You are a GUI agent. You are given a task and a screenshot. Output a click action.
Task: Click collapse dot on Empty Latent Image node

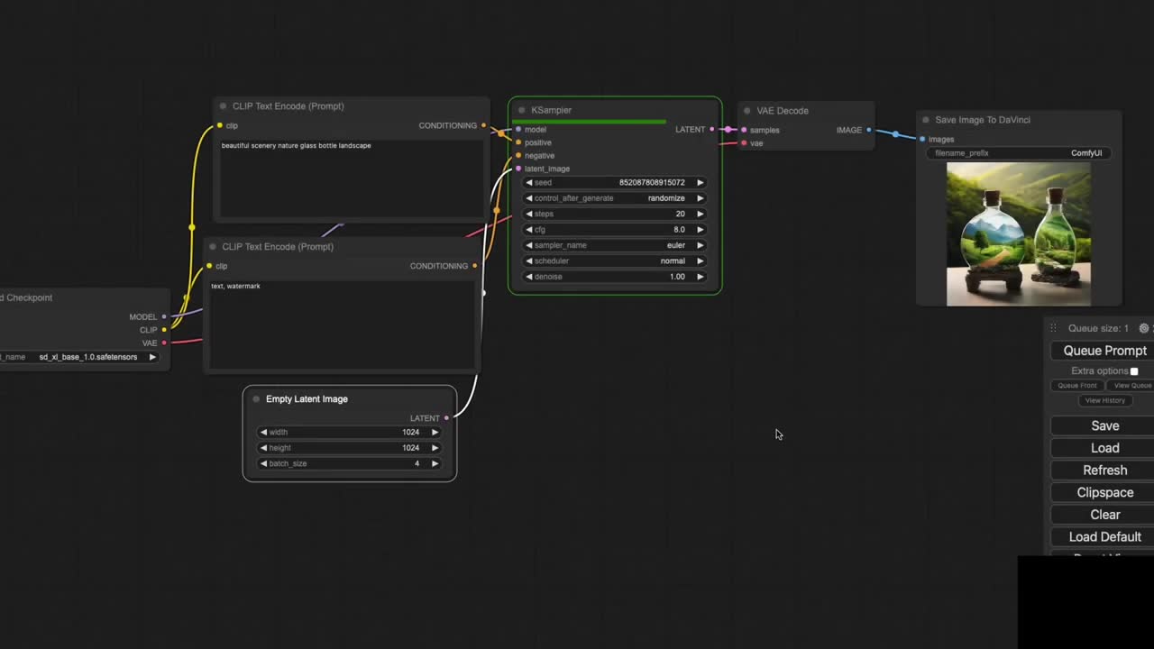pyautogui.click(x=256, y=399)
